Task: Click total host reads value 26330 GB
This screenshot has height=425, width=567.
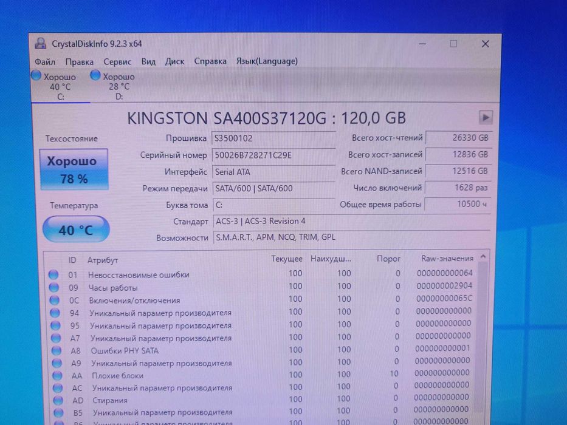Action: pos(458,138)
